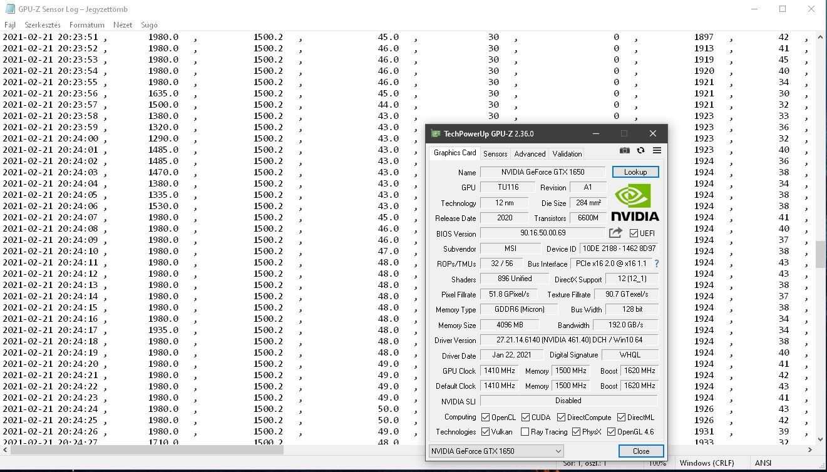
Task: Toggle the PhysX checkbox
Action: coord(576,432)
